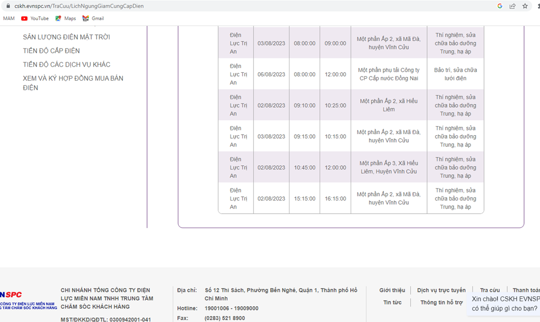
Task: Open the MAM bookmark
Action: [8, 18]
